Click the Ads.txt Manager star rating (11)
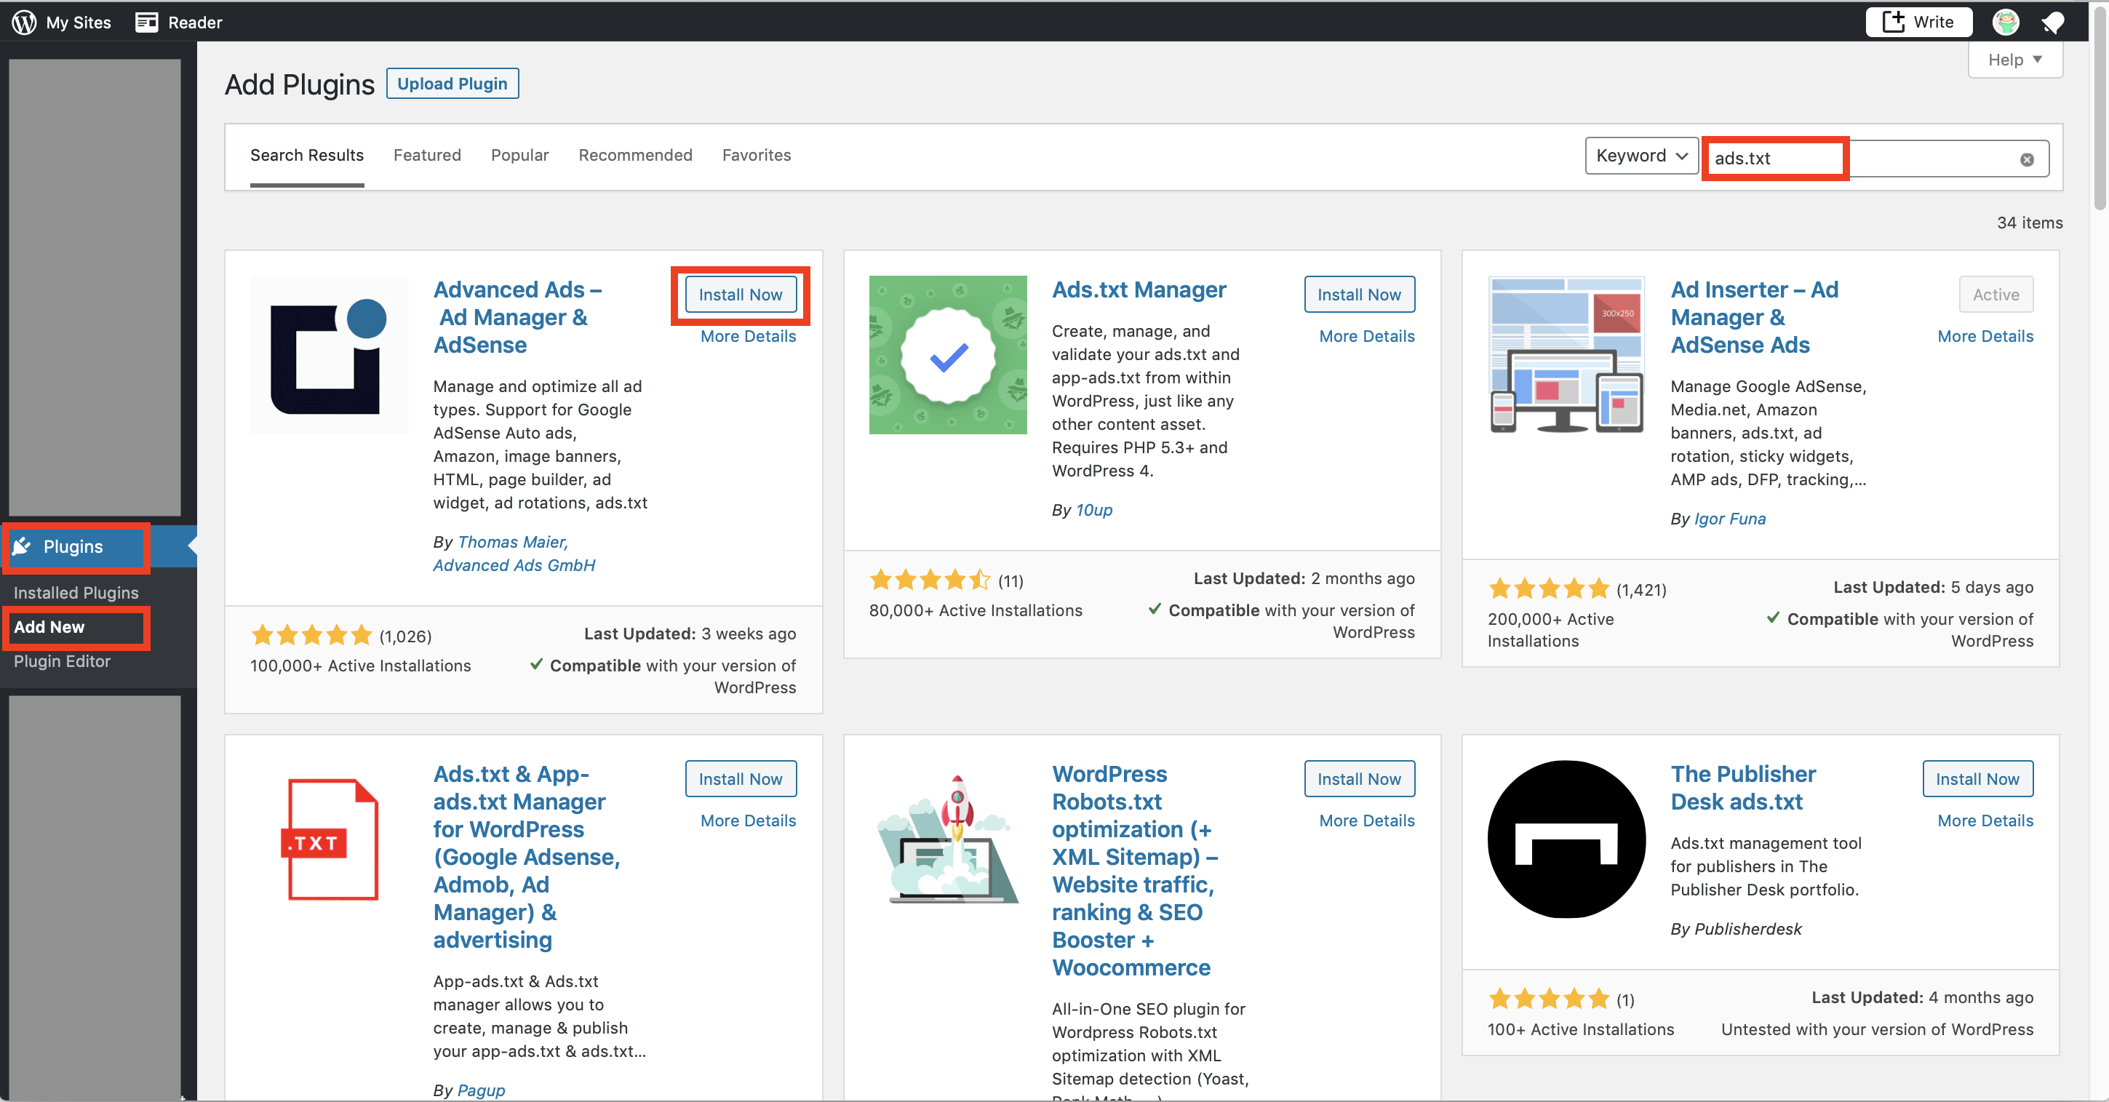 pos(929,580)
